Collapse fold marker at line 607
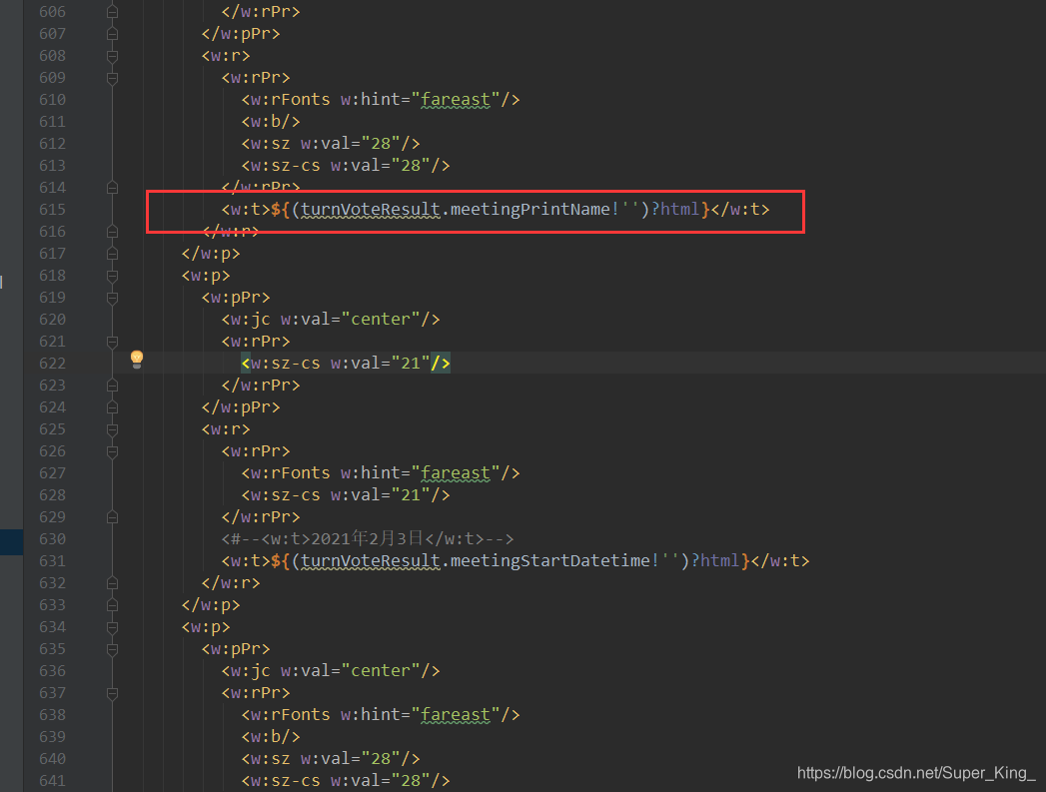 coord(112,34)
